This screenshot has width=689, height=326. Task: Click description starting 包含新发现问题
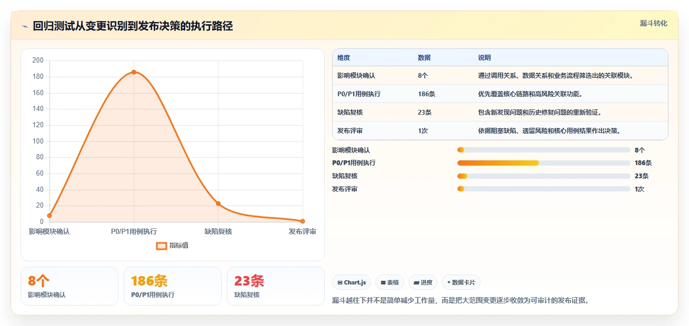540,113
